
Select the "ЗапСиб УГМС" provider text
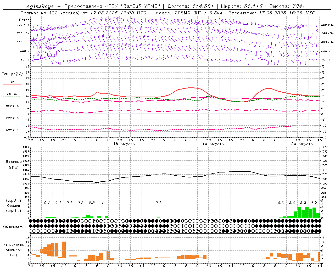[141, 6]
